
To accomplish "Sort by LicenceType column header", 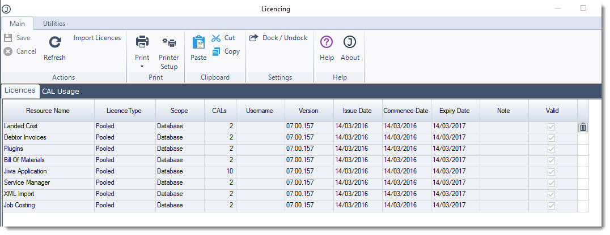I will click(x=125, y=111).
